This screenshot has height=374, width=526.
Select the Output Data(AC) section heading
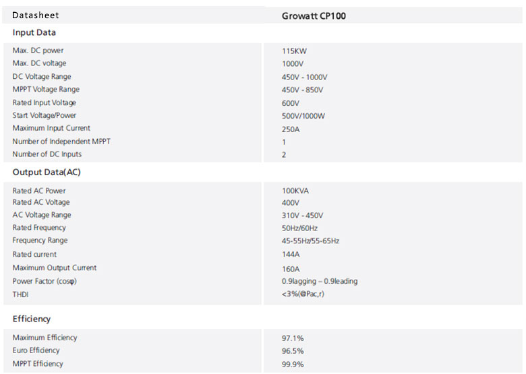click(47, 172)
